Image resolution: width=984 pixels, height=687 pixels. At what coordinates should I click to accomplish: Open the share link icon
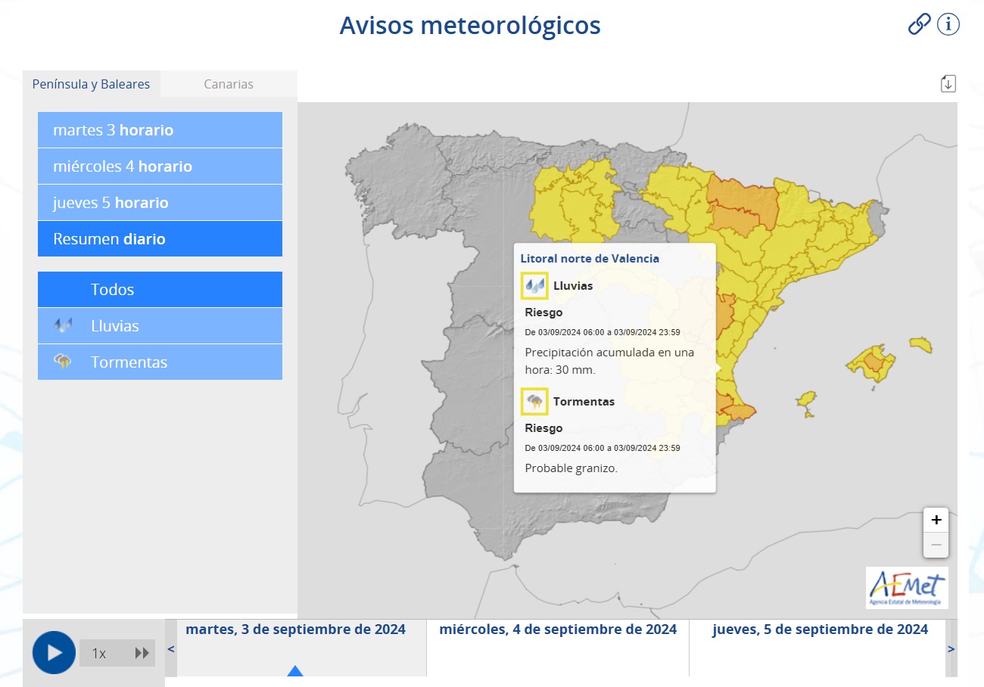918,24
